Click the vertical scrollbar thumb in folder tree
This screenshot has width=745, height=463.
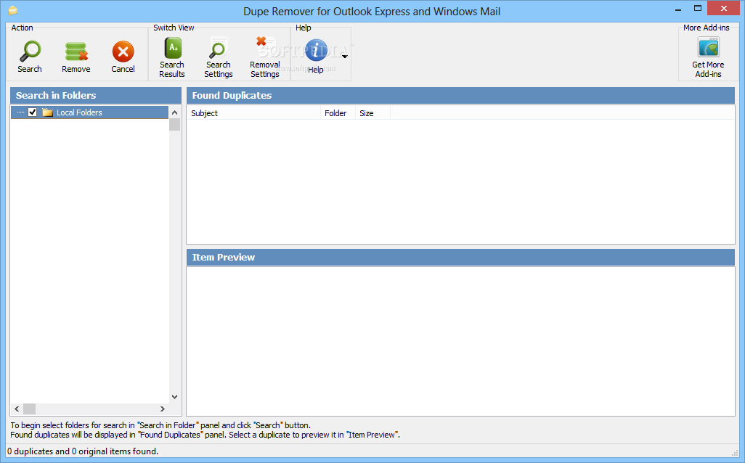(174, 124)
